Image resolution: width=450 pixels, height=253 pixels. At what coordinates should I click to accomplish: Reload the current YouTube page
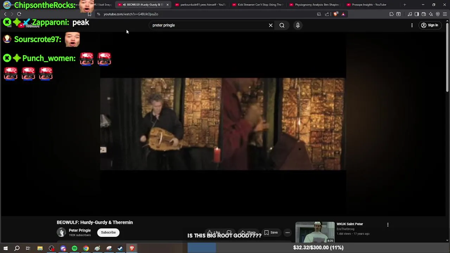click(19, 14)
